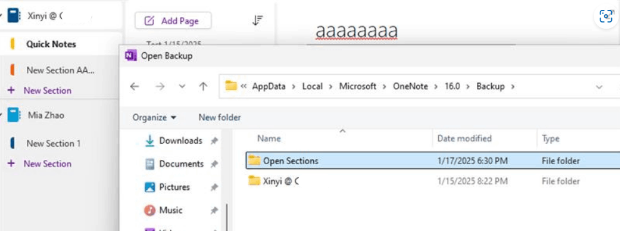Open Mia Zhao notebook name

[46, 115]
